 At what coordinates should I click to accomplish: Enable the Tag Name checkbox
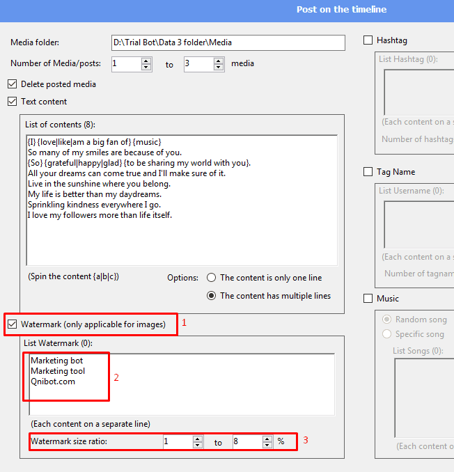[x=368, y=172]
